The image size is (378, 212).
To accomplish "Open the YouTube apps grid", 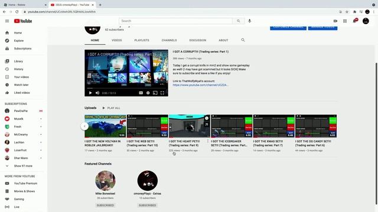I will tap(345, 21).
